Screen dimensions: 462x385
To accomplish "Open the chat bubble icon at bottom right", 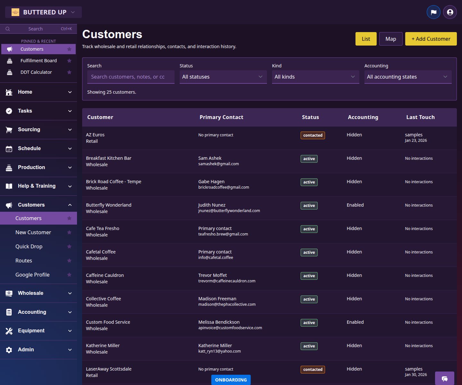I will click(445, 379).
